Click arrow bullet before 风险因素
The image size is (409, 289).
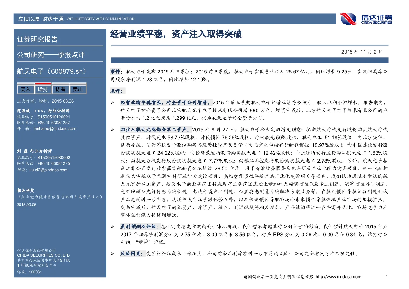click(112, 254)
